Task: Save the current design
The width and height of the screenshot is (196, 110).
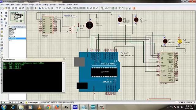Action: pos(9,8)
